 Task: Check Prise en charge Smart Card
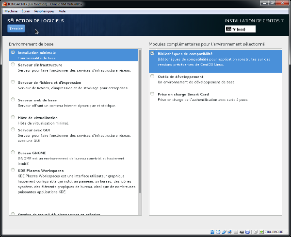[152, 94]
